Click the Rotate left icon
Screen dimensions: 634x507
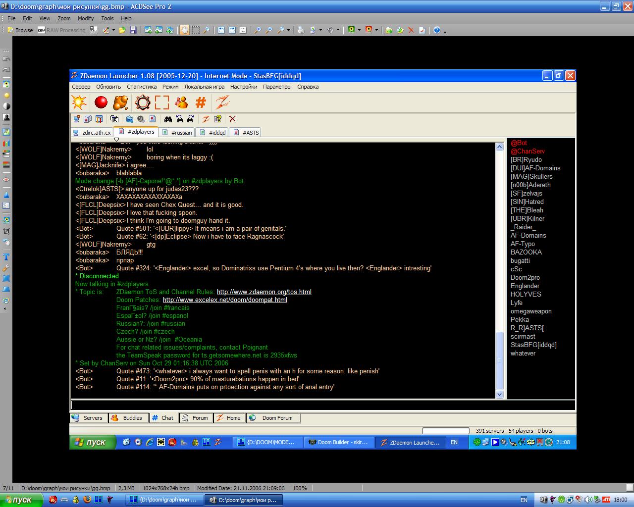click(x=221, y=30)
